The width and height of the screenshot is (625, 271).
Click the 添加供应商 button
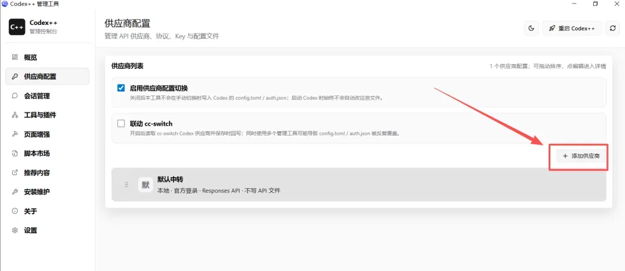coord(581,156)
